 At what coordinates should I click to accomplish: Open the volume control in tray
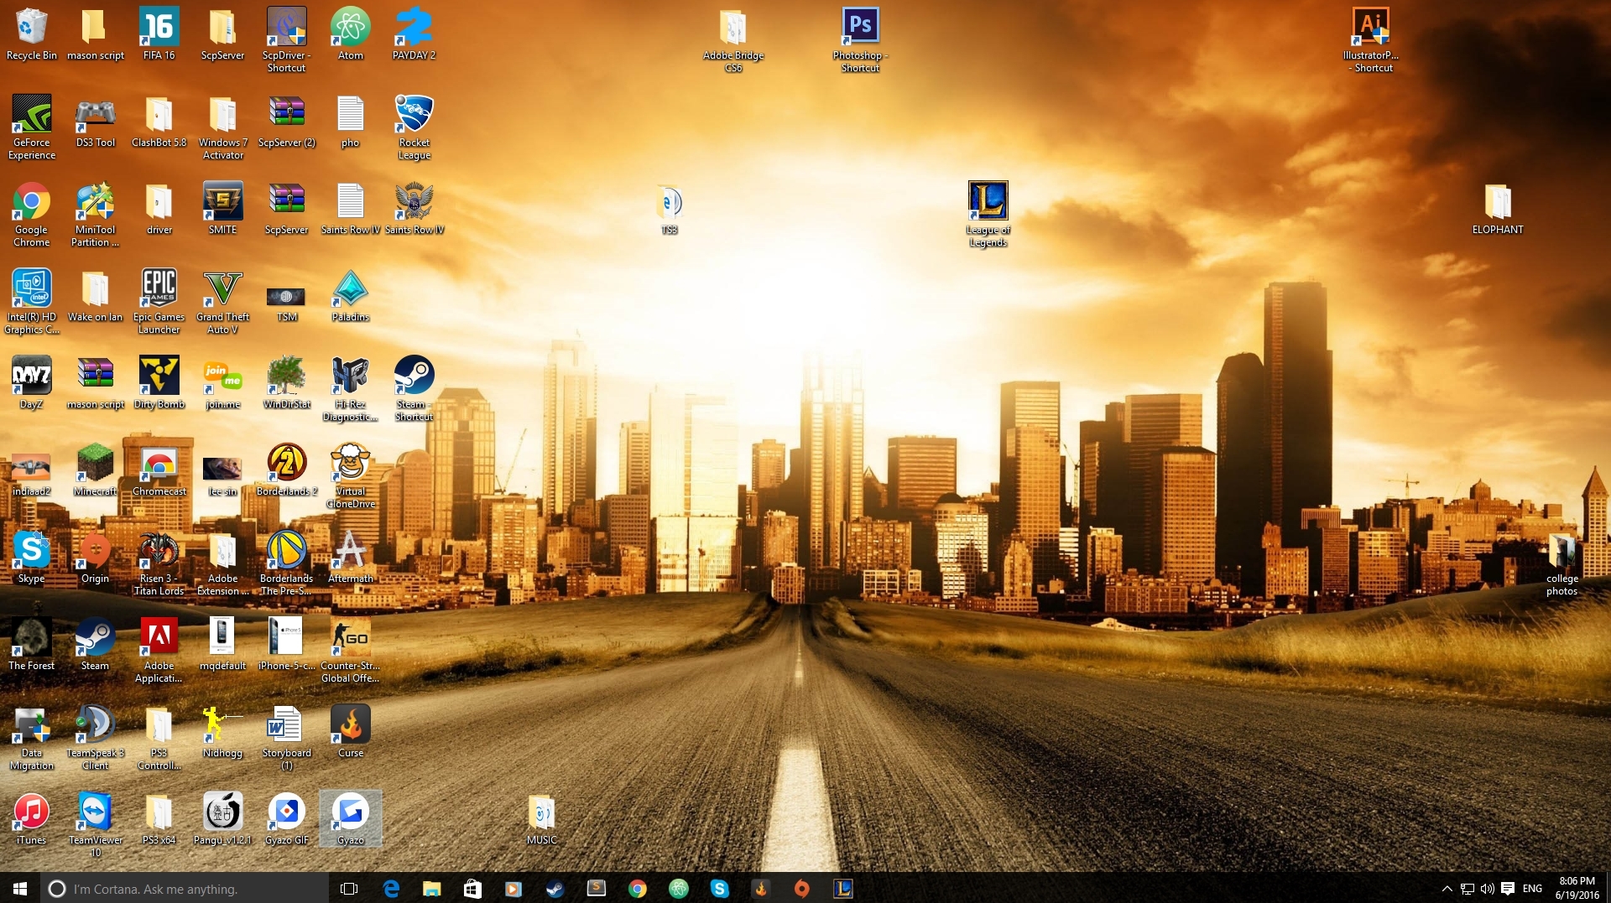(1487, 888)
